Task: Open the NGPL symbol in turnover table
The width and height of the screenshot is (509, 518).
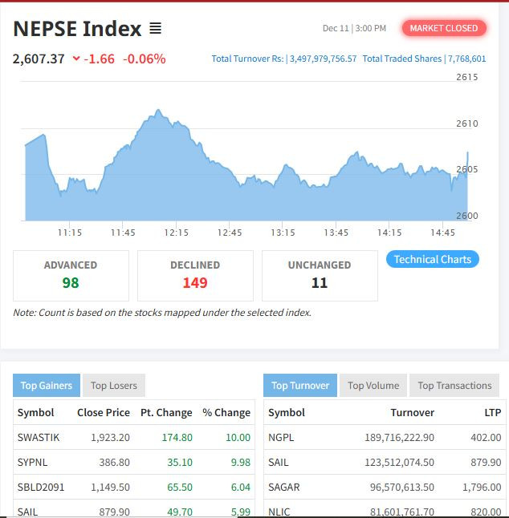Action: (280, 437)
